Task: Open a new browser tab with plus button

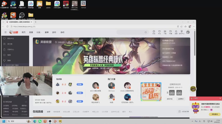Action: coord(36,22)
